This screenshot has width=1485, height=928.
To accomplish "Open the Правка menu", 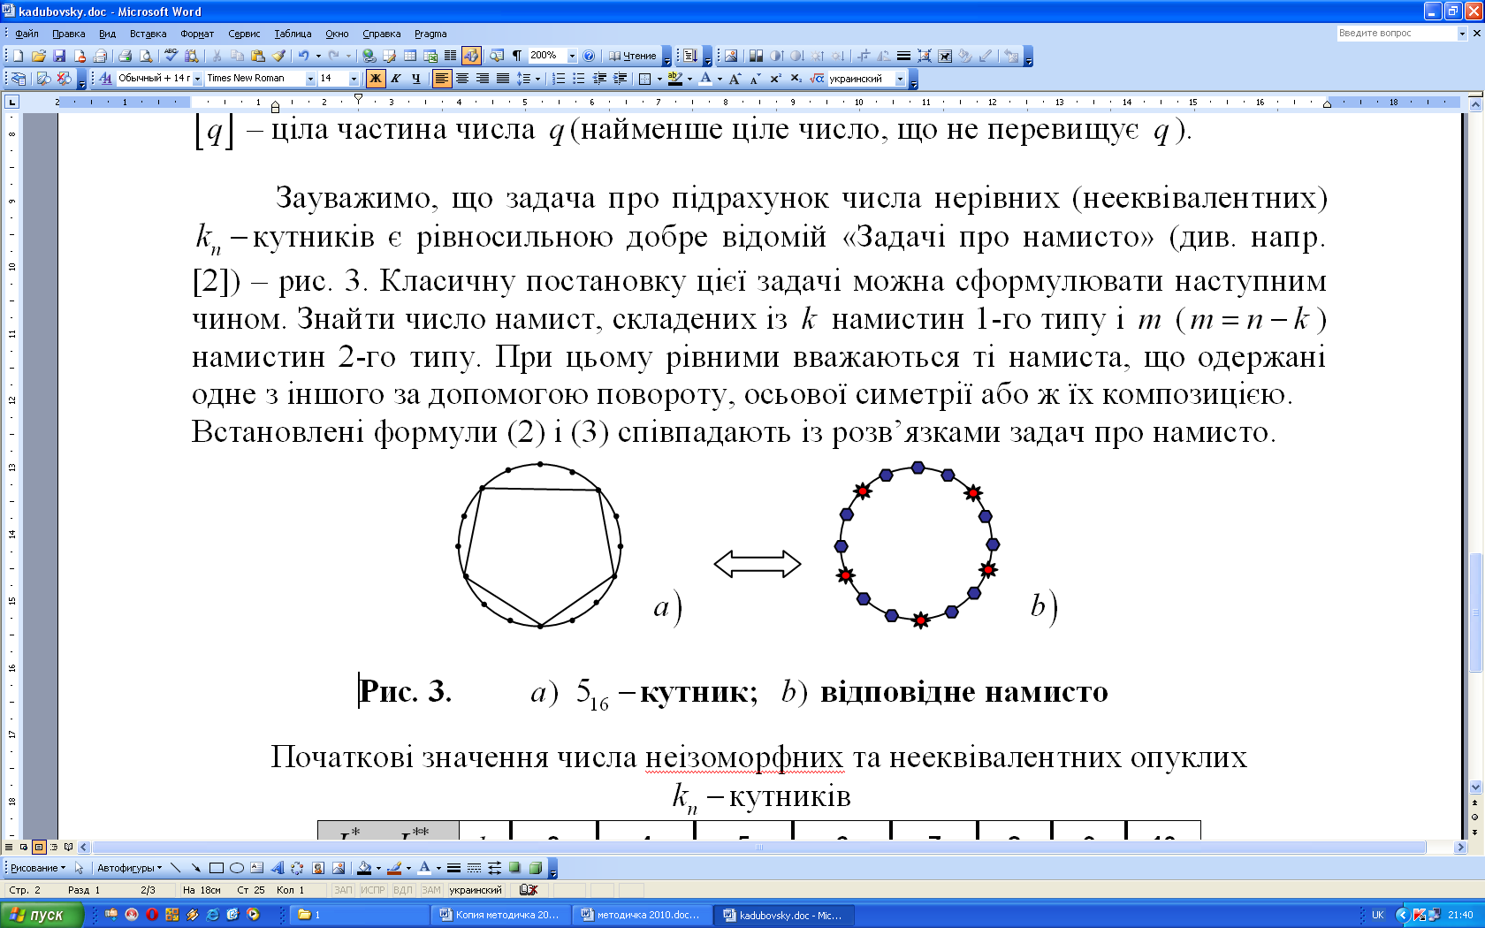I will click(68, 34).
